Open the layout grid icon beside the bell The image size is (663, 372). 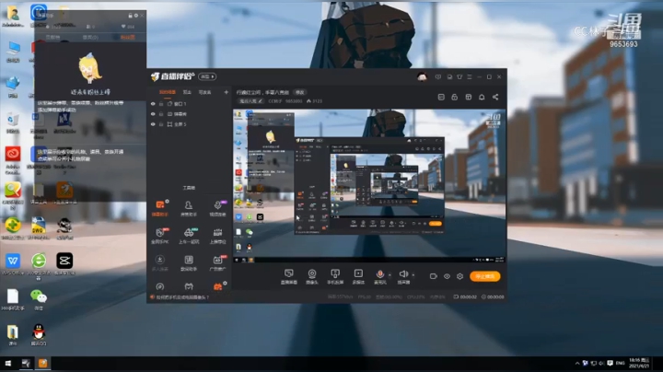coord(469,98)
